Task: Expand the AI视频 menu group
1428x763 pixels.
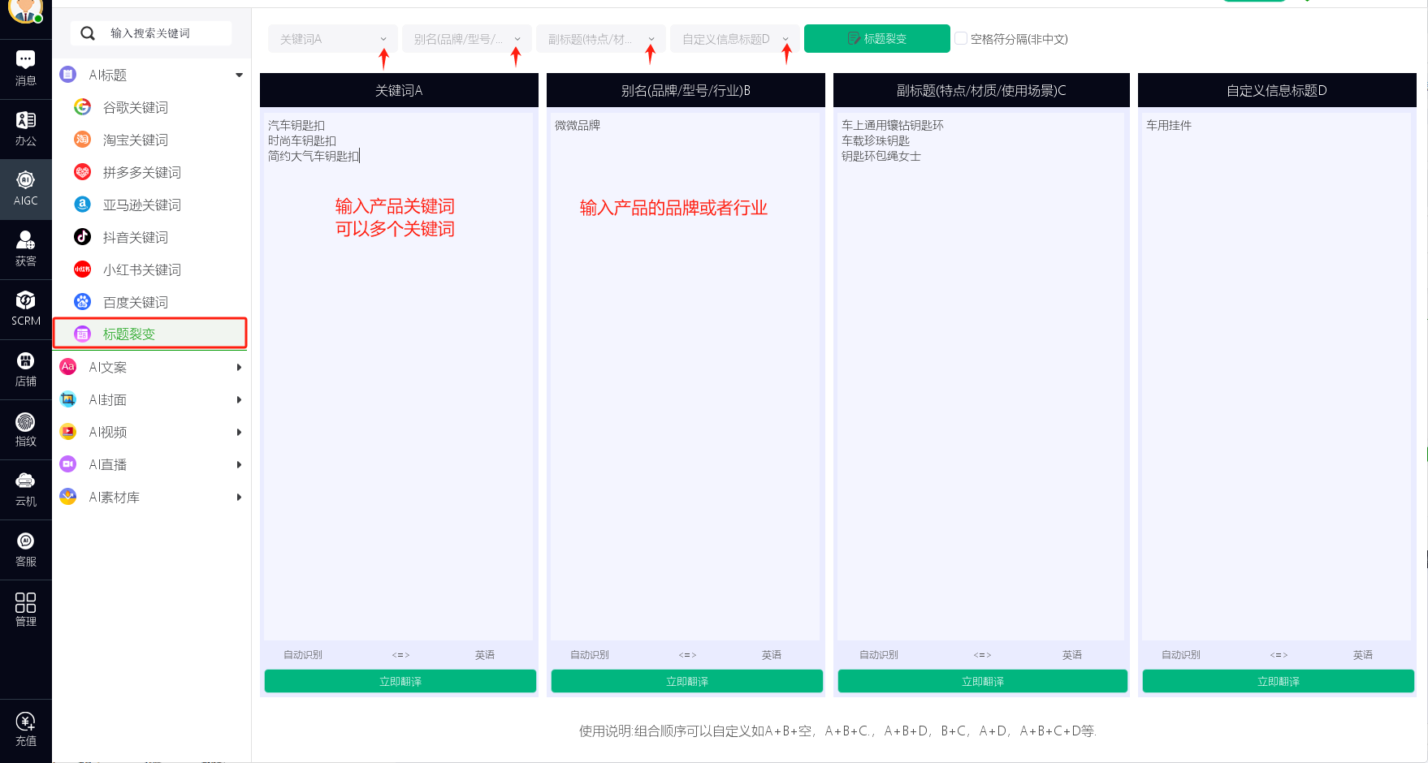Action: [239, 432]
